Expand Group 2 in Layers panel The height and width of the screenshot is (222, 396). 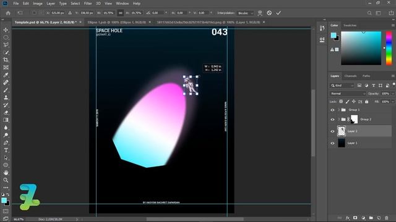pyautogui.click(x=338, y=120)
